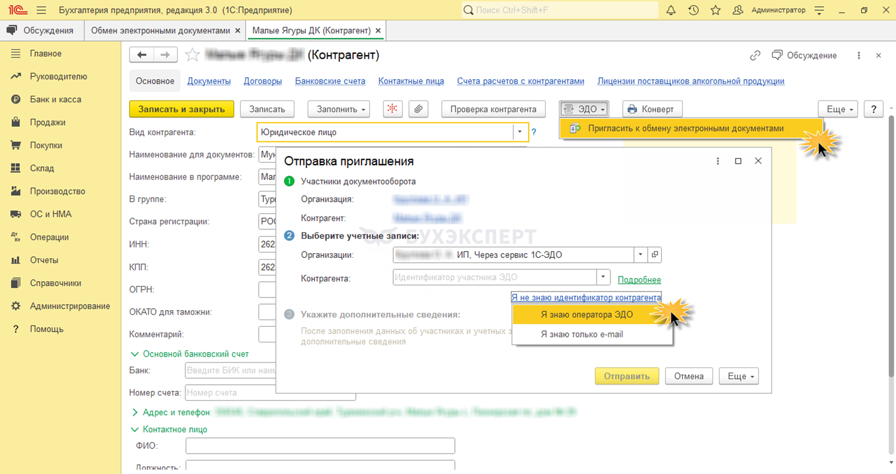
Task: Add the contractor to favorites with the star
Action: [x=192, y=55]
